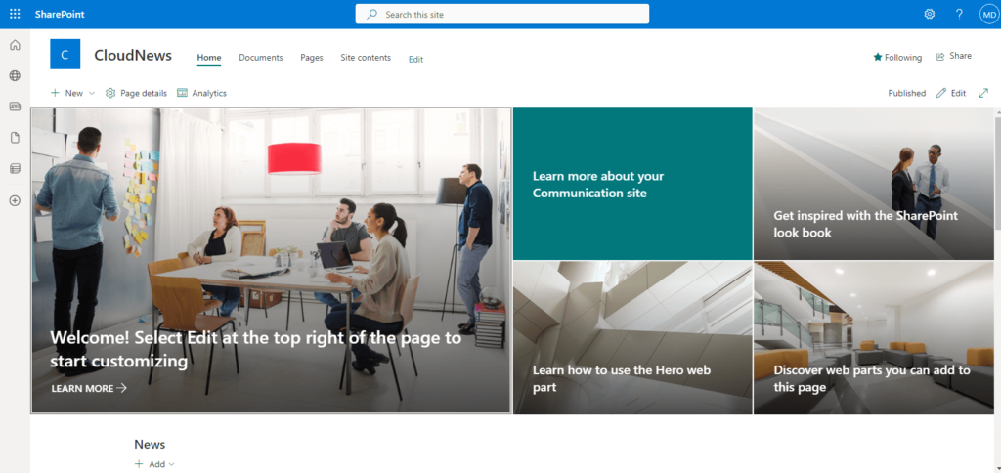
Task: Click the SharePoint home link in header
Action: pos(60,14)
